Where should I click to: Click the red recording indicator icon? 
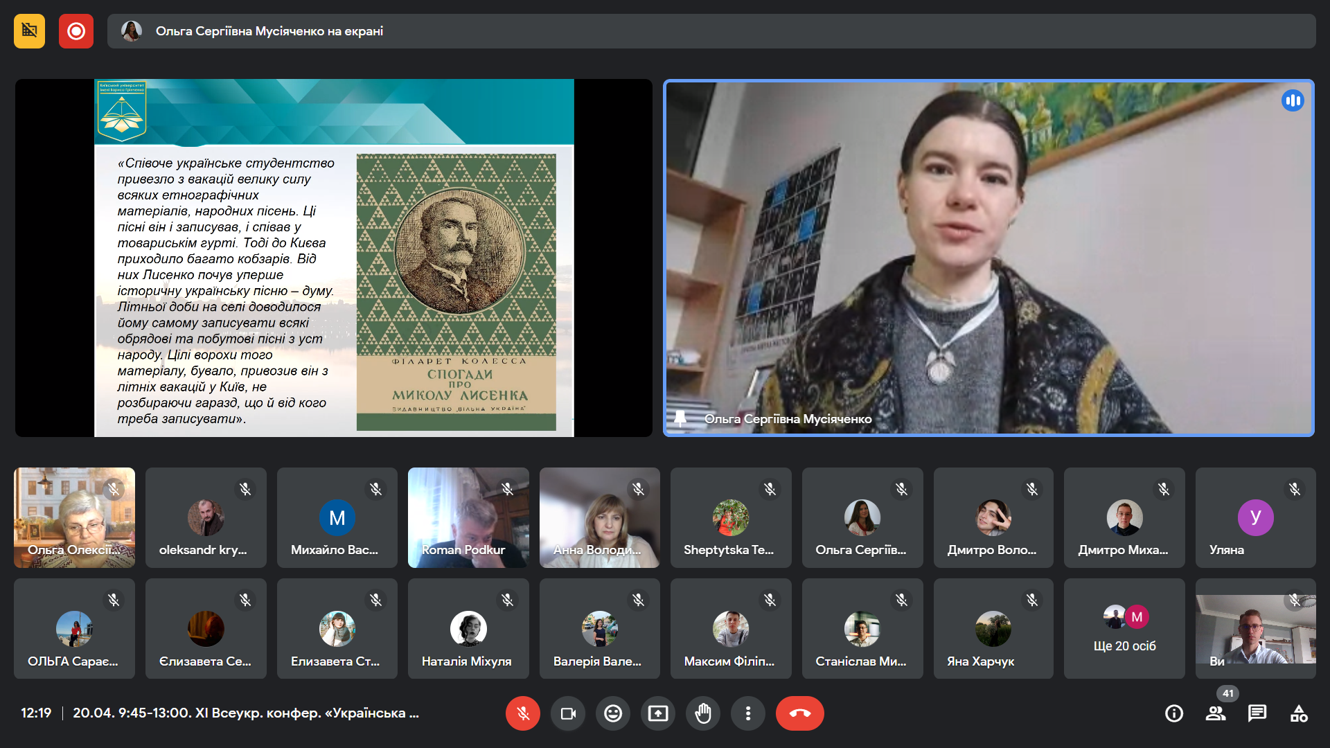76,31
